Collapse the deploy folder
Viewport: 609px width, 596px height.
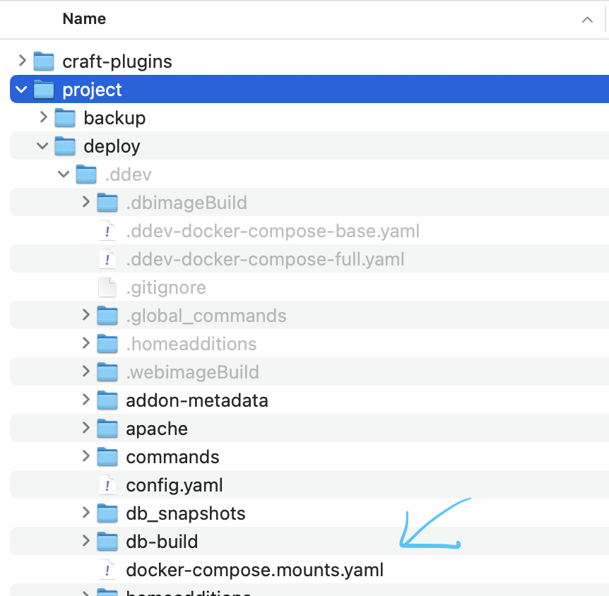[43, 146]
